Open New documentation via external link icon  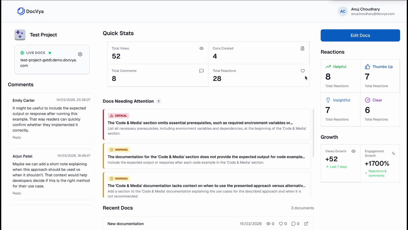tap(305, 224)
